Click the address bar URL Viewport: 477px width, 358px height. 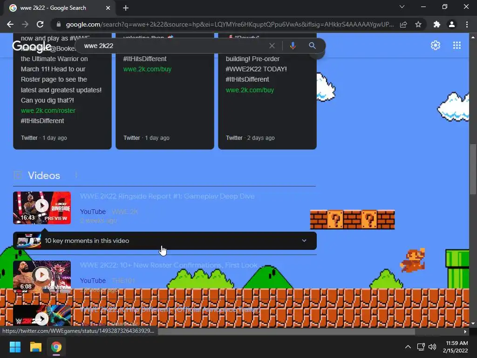(230, 24)
